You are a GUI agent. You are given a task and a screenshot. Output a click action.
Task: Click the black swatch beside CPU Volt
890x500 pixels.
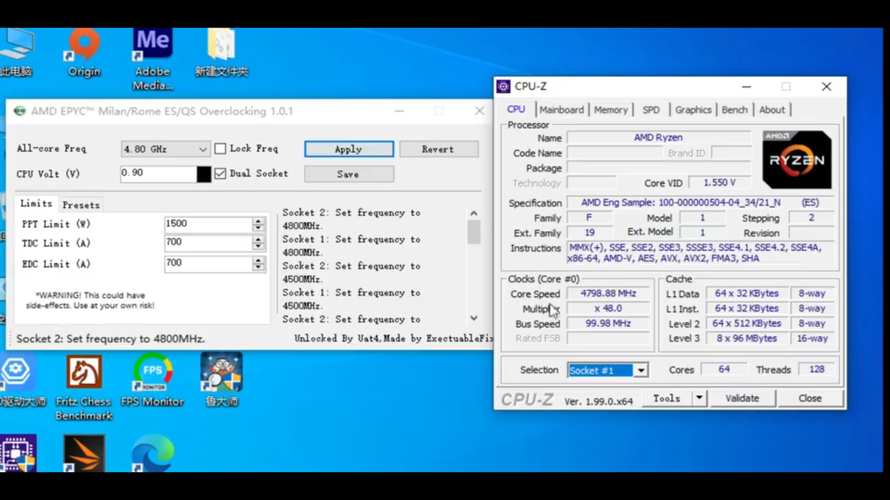point(204,174)
